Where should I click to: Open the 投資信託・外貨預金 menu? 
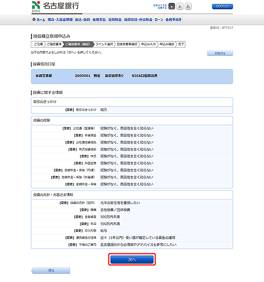[x=138, y=20]
